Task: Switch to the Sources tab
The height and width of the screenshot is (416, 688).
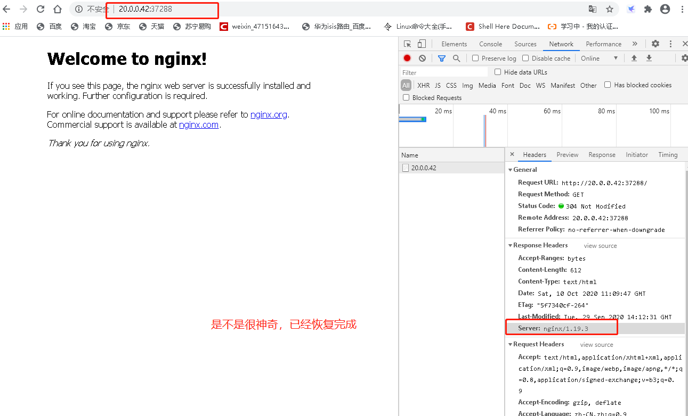Action: click(525, 44)
